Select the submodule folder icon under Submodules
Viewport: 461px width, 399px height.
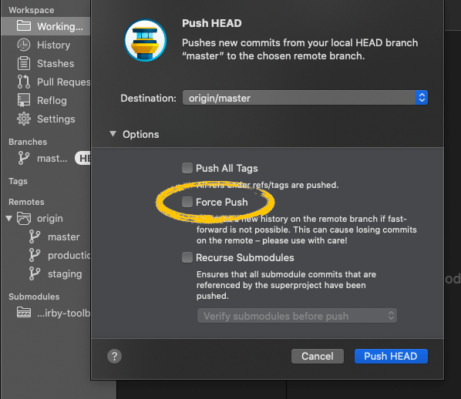pyautogui.click(x=24, y=312)
